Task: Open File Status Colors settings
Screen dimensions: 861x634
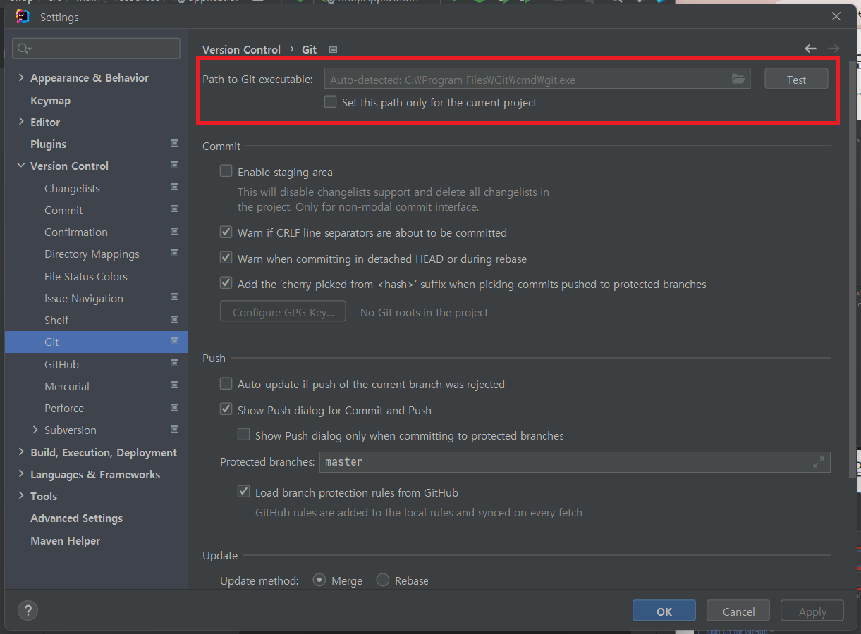Action: point(86,276)
